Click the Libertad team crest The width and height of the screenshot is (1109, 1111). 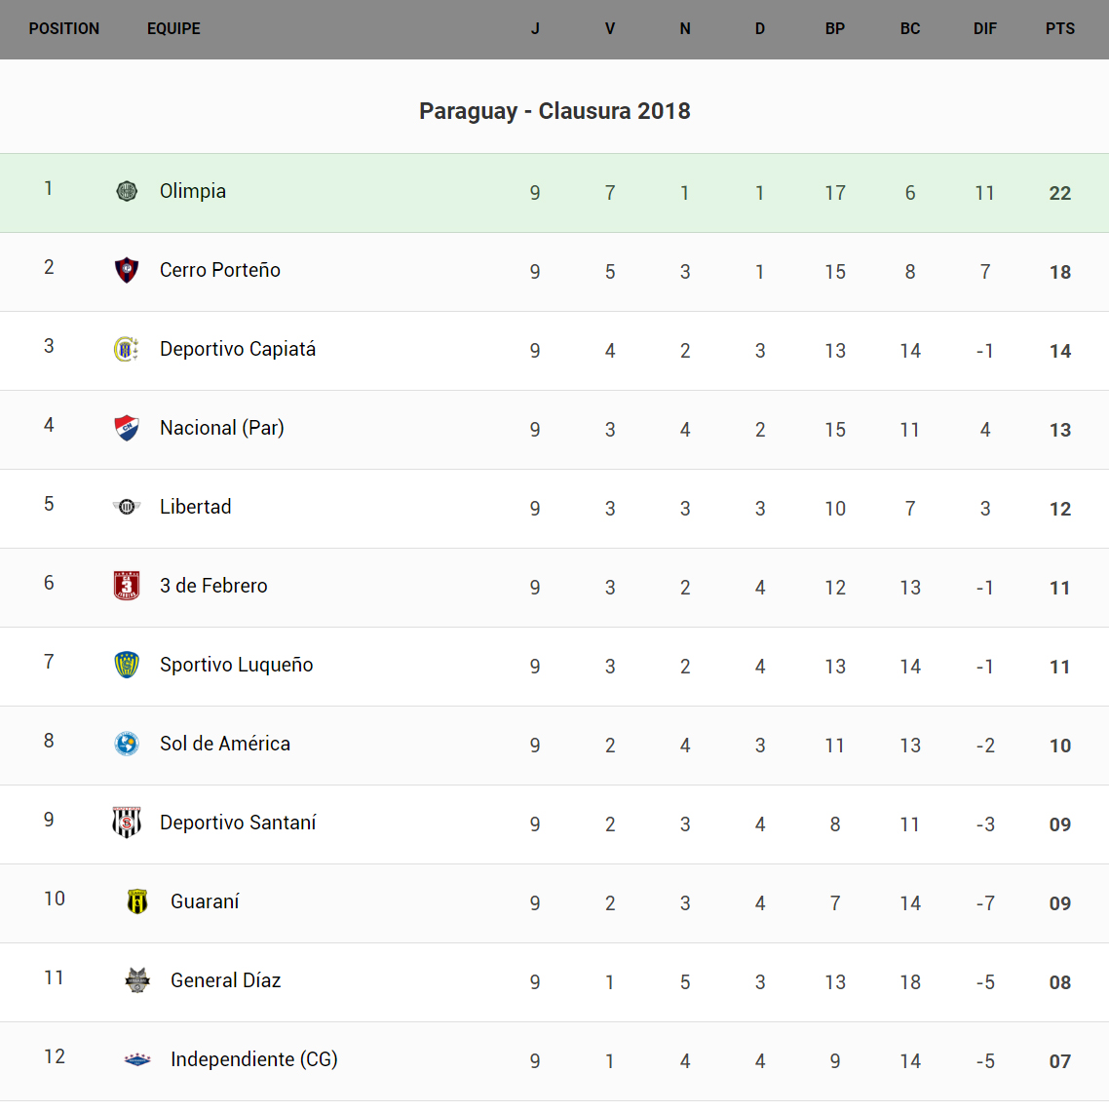[x=127, y=507]
